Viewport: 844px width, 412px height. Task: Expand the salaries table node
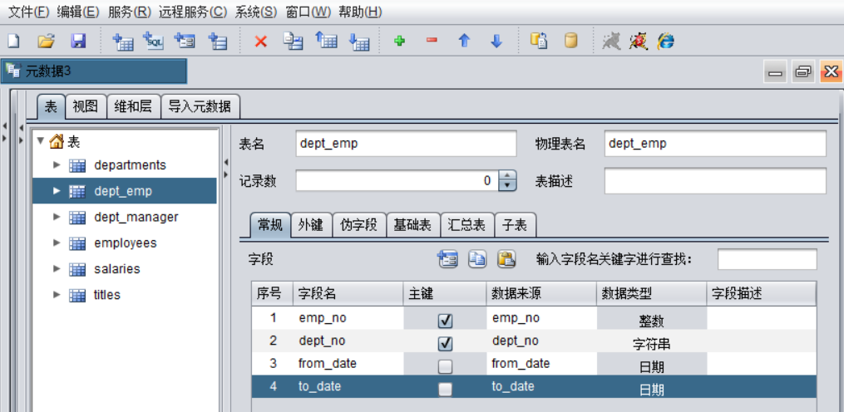pos(57,268)
